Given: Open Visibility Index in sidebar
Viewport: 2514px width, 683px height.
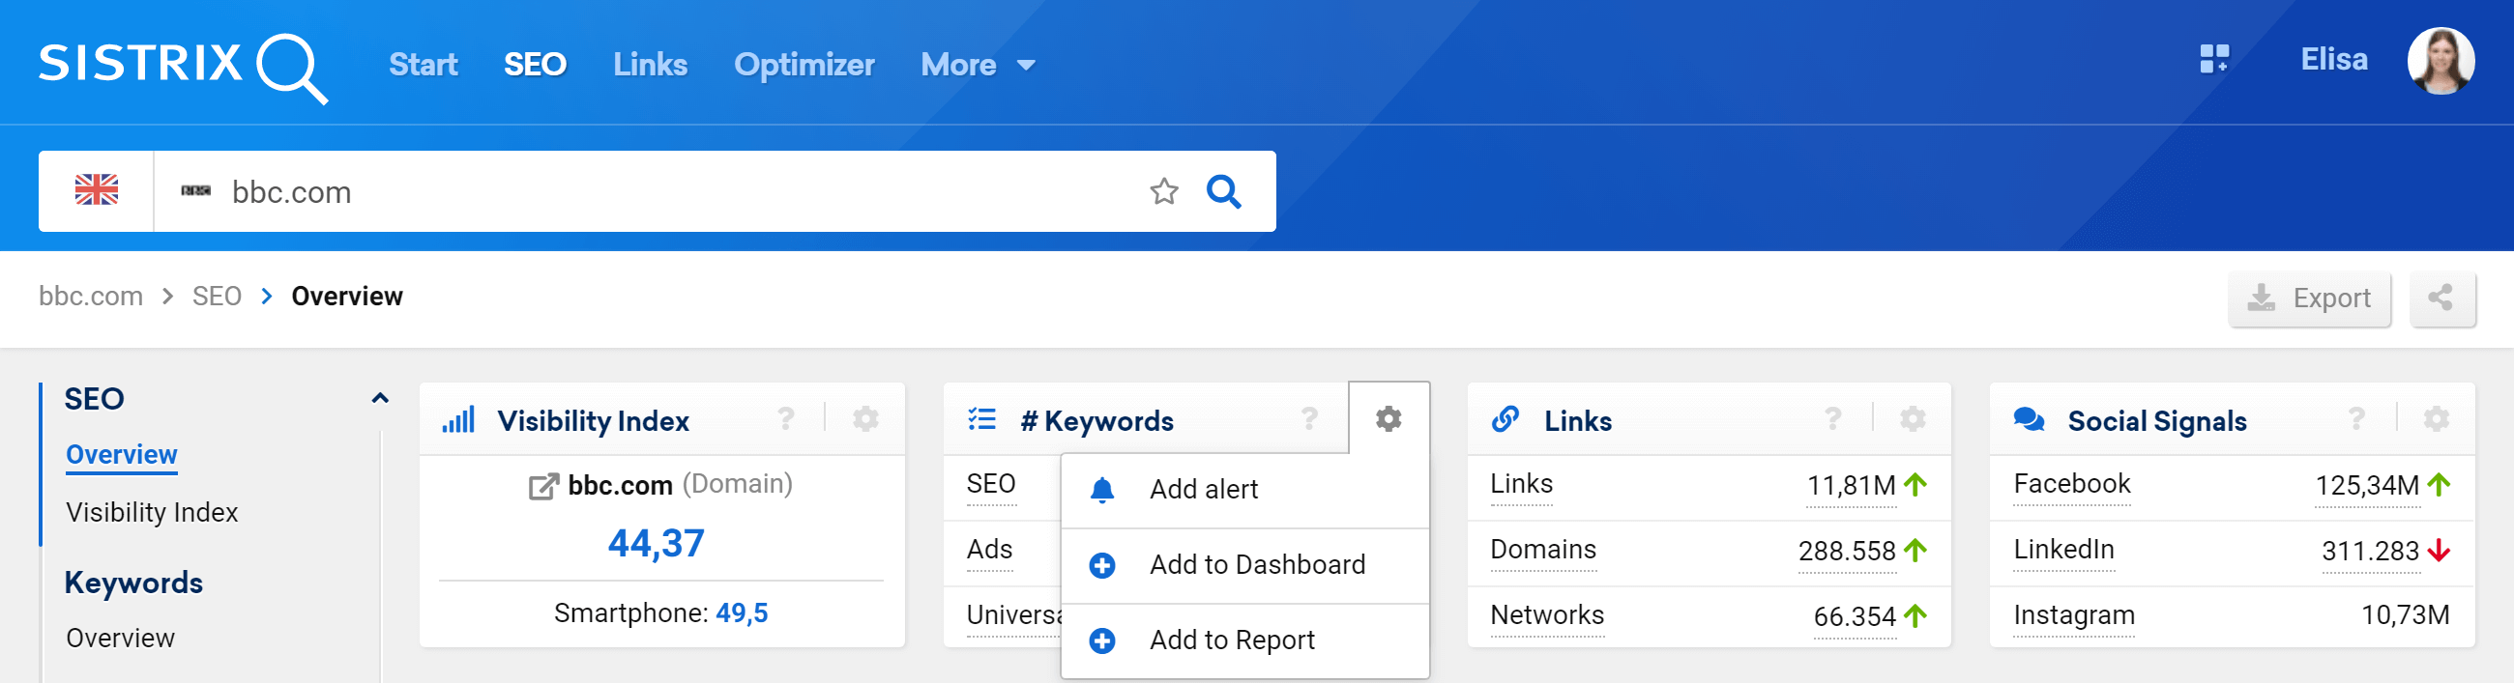Looking at the screenshot, I should tap(152, 512).
